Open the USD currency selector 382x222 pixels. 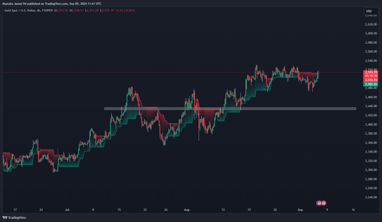(x=371, y=11)
